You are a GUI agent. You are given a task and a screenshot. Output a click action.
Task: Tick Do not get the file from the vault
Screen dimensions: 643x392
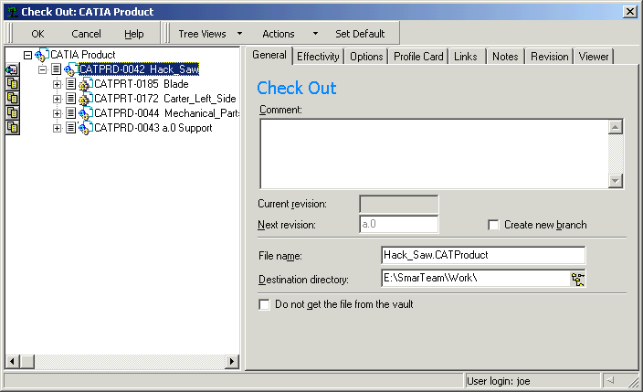[265, 304]
